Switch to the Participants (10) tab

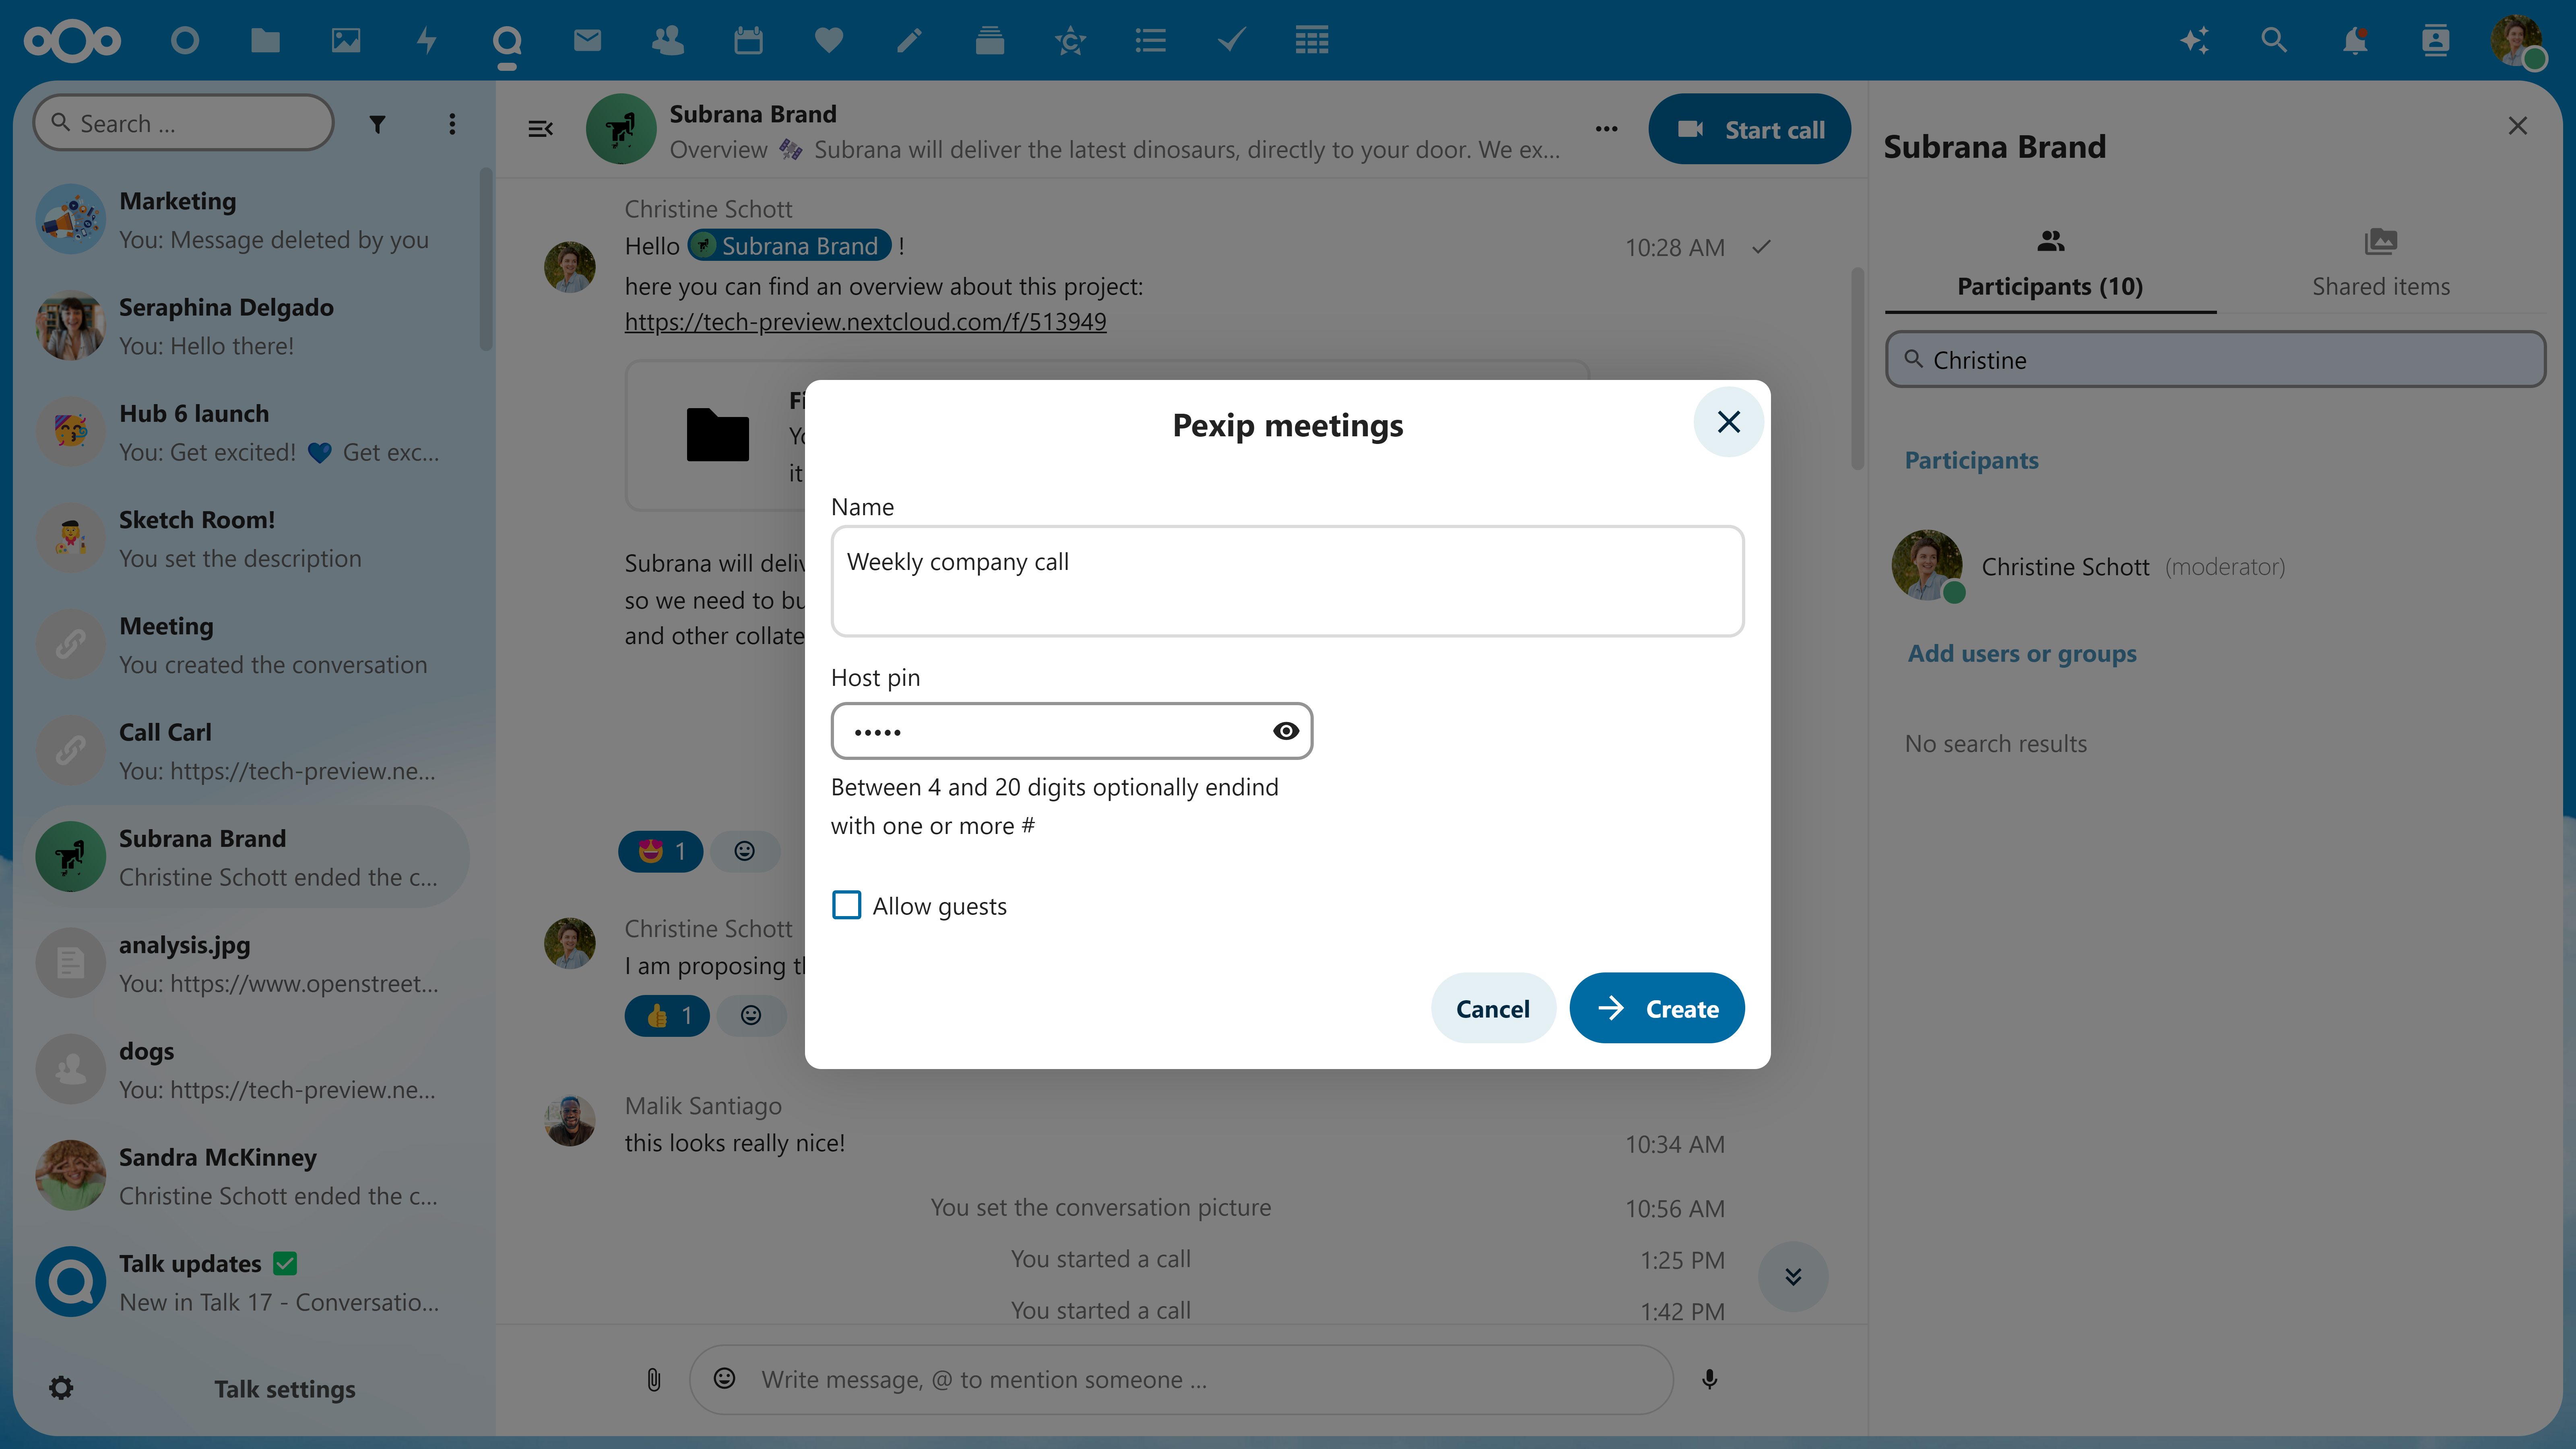tap(2050, 264)
